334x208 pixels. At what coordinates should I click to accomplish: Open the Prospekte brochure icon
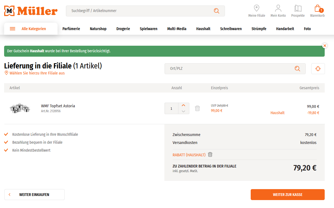tap(298, 11)
